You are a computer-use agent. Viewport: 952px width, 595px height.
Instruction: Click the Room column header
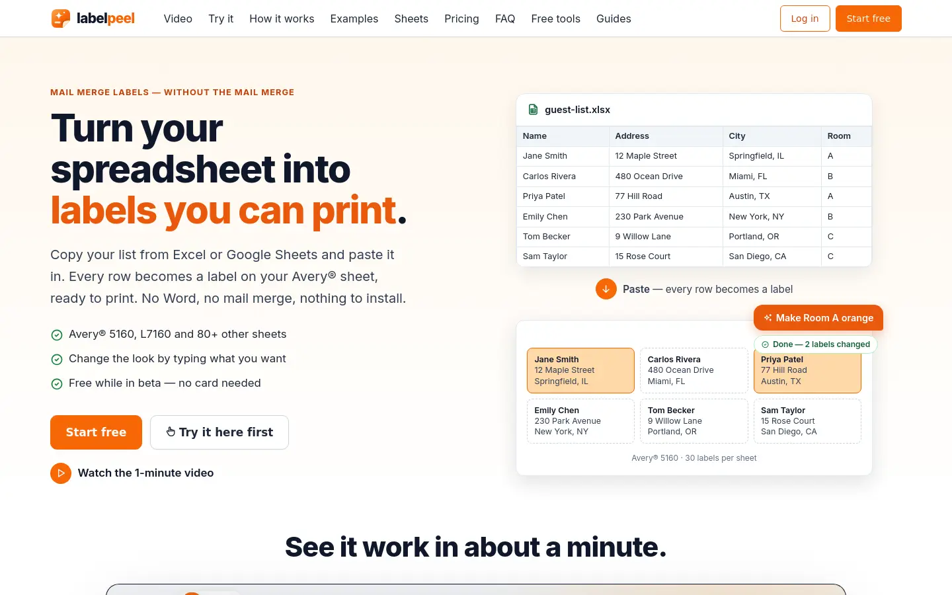click(846, 136)
